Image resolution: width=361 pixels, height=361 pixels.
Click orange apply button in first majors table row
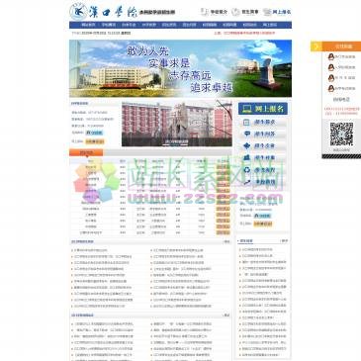coord(223,167)
